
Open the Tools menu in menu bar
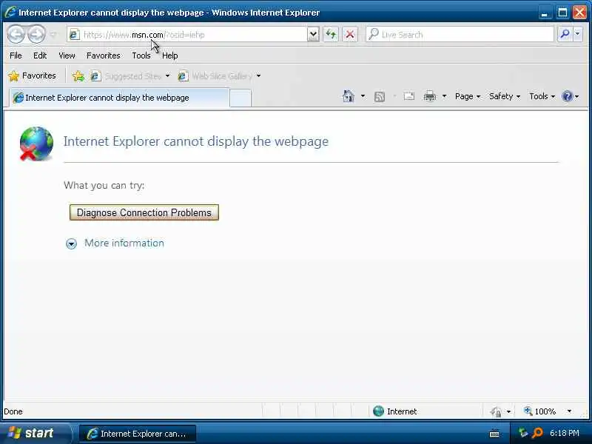coord(141,55)
